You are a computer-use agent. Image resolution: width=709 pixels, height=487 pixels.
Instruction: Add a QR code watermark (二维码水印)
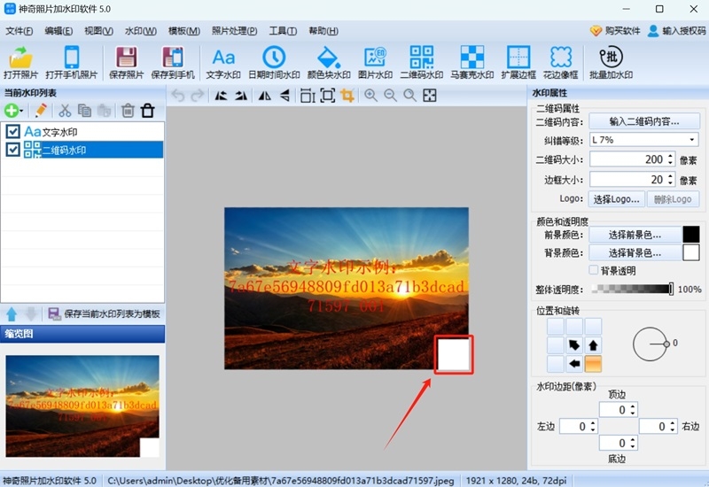pos(422,63)
